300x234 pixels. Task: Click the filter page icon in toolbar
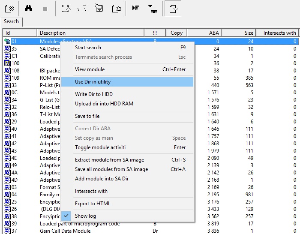173,8
